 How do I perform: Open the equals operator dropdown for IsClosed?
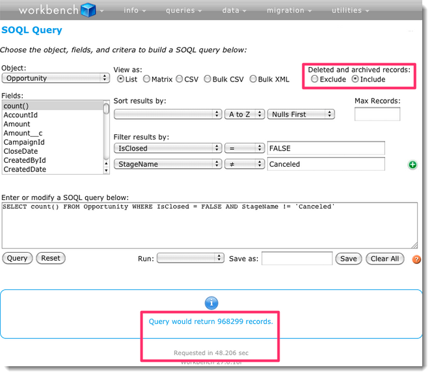245,148
